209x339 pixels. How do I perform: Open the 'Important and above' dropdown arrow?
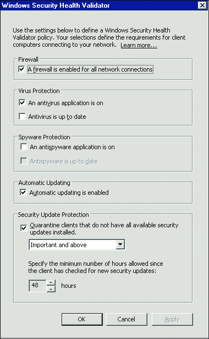120,244
